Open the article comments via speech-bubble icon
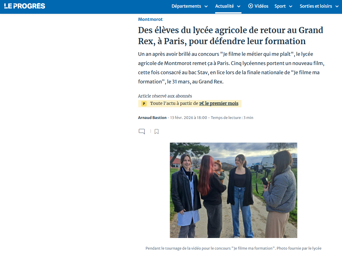Viewport: 342px width, 253px height. [142, 132]
